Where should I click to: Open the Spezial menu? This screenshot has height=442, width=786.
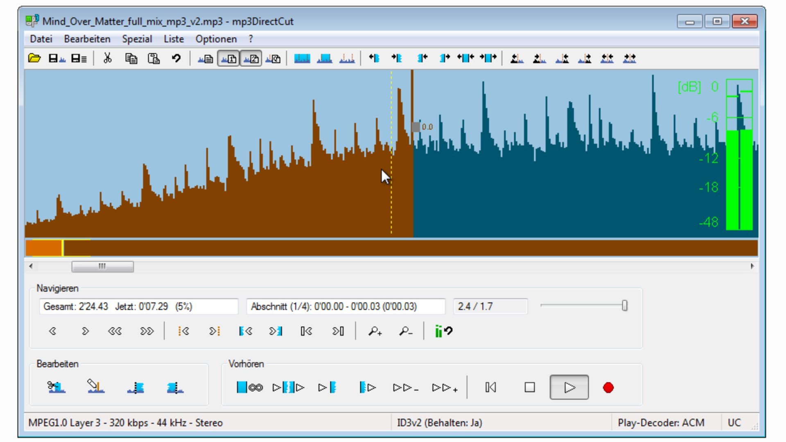click(137, 39)
